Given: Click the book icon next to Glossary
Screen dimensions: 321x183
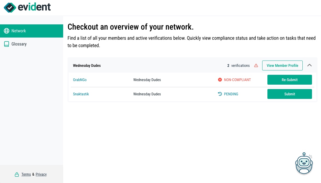Looking at the screenshot, I should pos(6,44).
